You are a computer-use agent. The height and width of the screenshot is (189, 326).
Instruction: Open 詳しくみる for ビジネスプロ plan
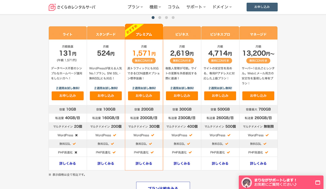tap(220, 163)
